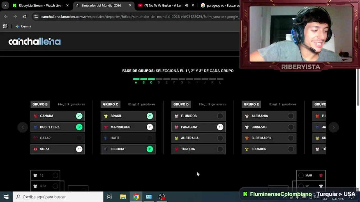Toggle Brasil position circle in Grupo C

coord(150,116)
